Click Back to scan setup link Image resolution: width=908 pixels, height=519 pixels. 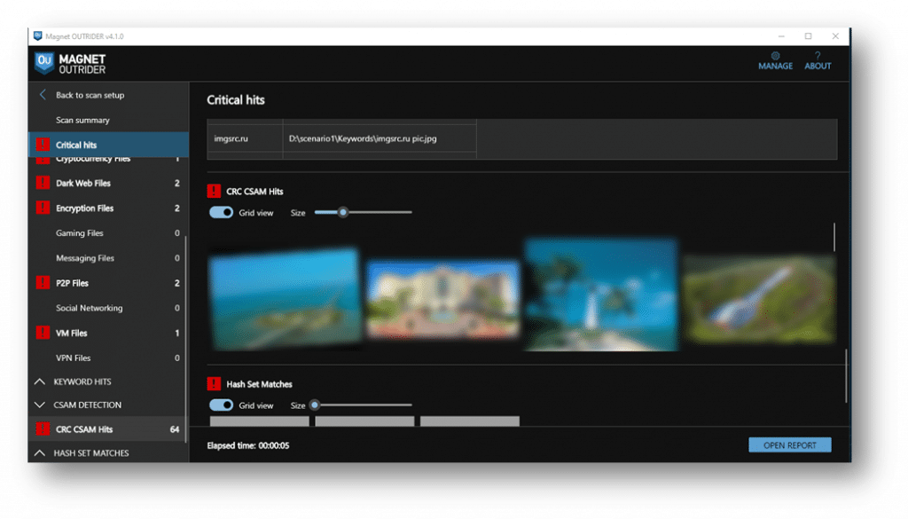tap(90, 95)
